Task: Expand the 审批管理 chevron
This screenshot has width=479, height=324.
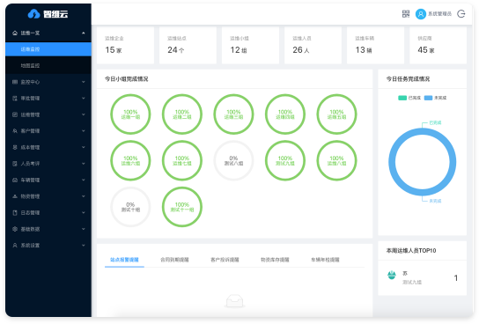Action: click(84, 99)
